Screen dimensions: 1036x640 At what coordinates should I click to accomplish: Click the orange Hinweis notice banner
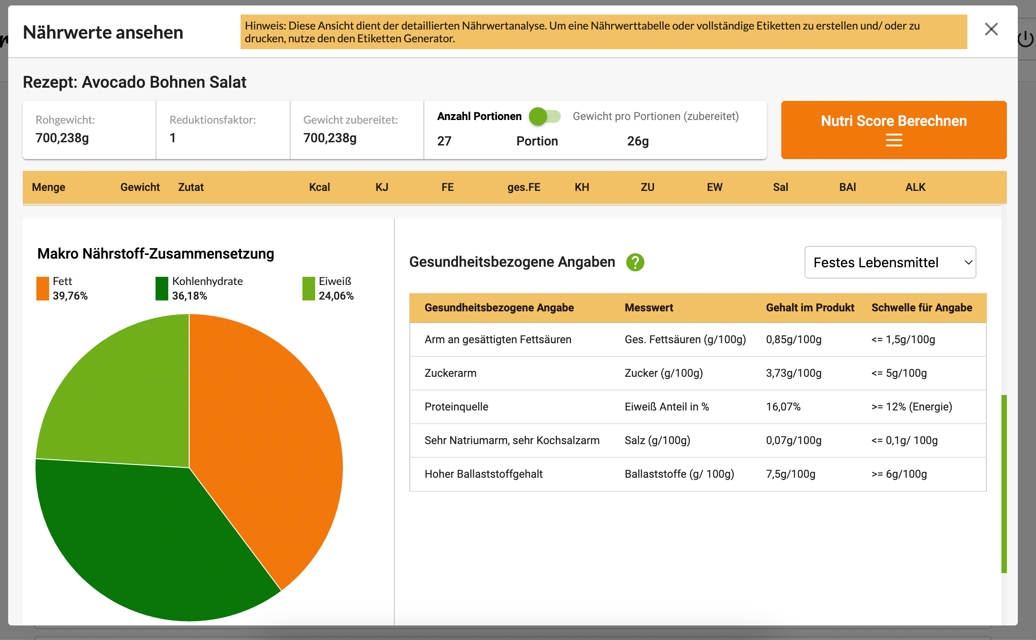tap(604, 32)
